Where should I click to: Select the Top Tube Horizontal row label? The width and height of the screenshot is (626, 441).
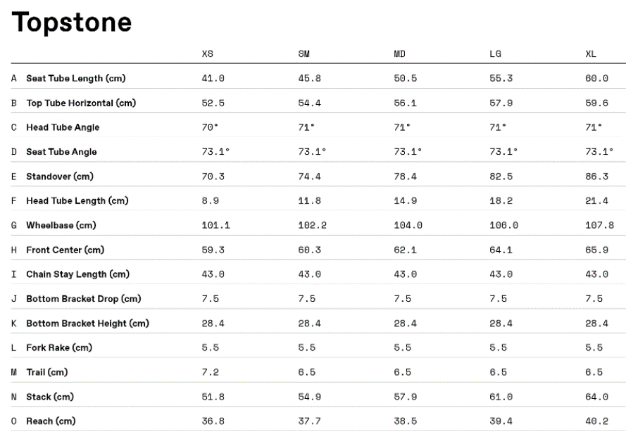81,103
